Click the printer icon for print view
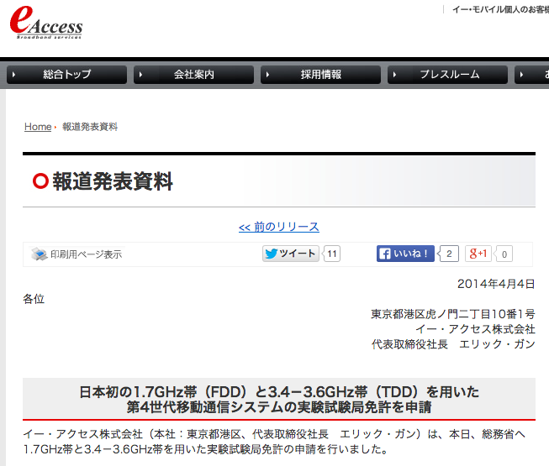 pyautogui.click(x=39, y=254)
